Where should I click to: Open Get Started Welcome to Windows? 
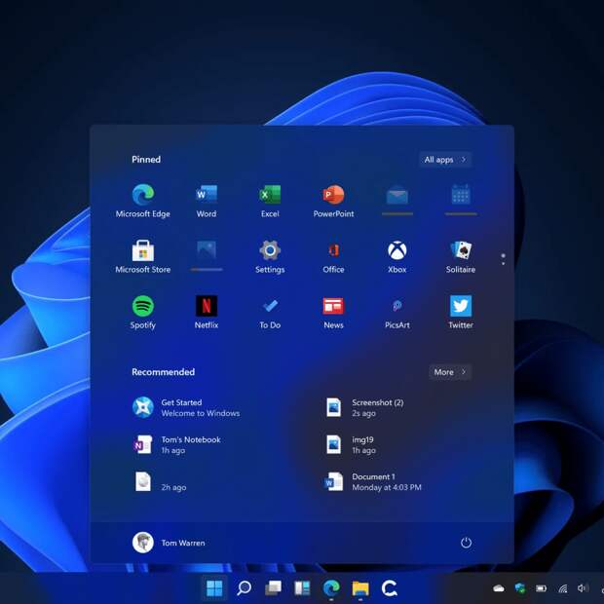pos(186,407)
